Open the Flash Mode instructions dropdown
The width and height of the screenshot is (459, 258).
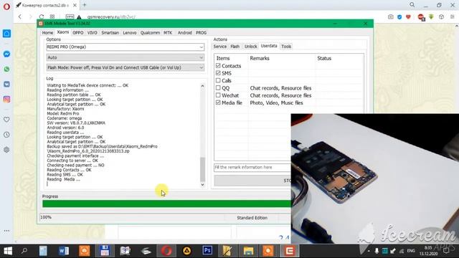[125, 67]
